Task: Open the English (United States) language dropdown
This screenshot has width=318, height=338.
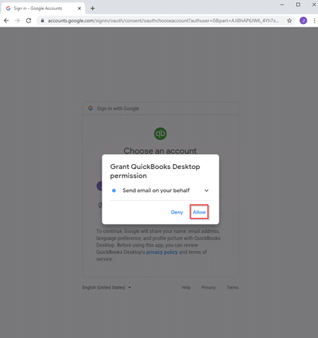Action: coord(106,287)
